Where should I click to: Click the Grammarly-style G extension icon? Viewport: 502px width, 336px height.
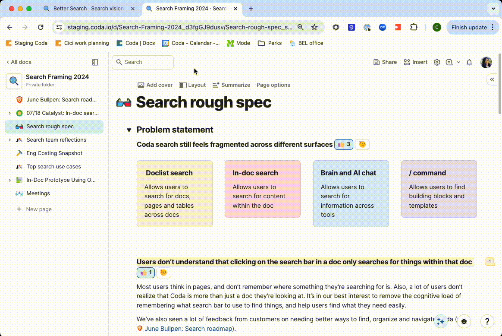(x=351, y=27)
